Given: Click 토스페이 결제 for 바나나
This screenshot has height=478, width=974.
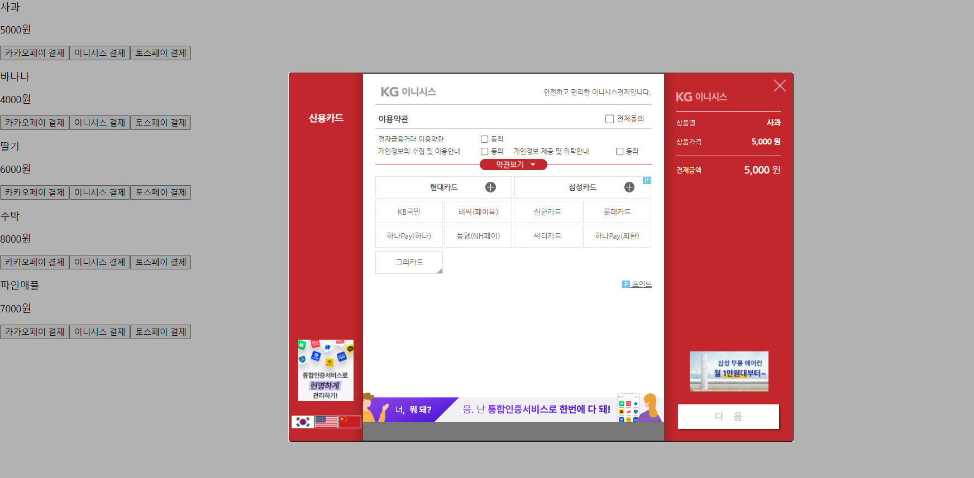Looking at the screenshot, I should [x=160, y=123].
